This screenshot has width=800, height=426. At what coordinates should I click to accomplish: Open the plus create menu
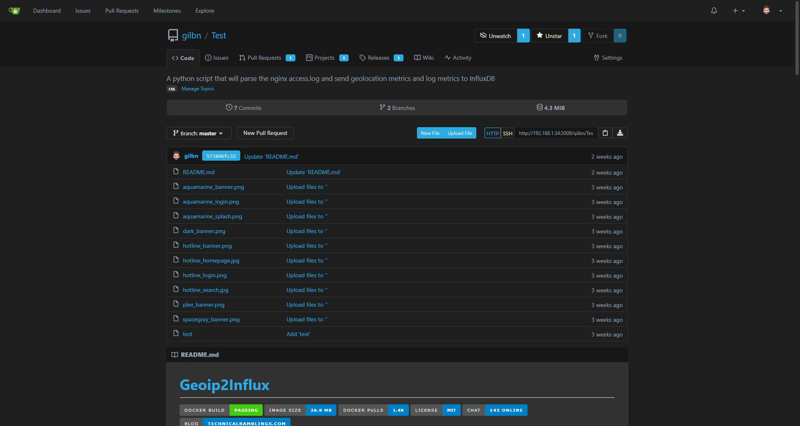(738, 11)
